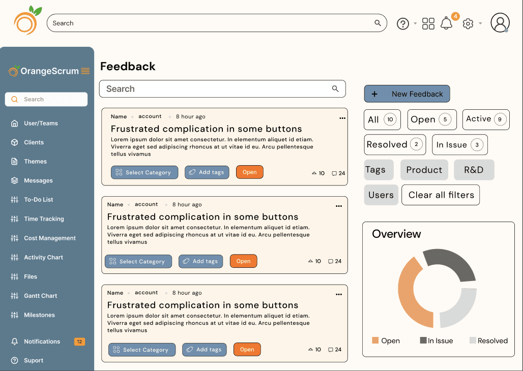Image resolution: width=523 pixels, height=371 pixels.
Task: Toggle the R&D filter chip
Action: [x=474, y=170]
